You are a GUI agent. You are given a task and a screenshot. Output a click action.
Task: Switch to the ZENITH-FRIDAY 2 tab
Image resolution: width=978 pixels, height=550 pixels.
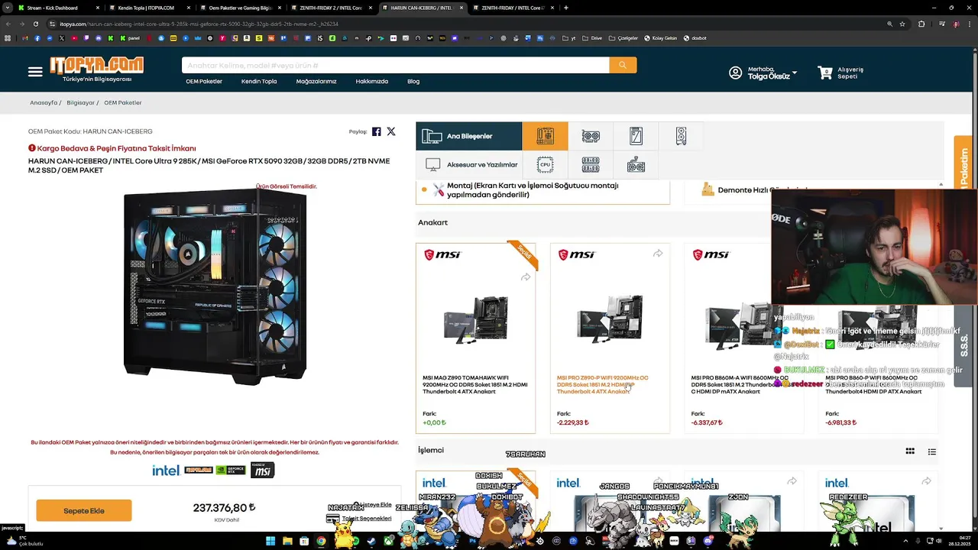coord(331,8)
